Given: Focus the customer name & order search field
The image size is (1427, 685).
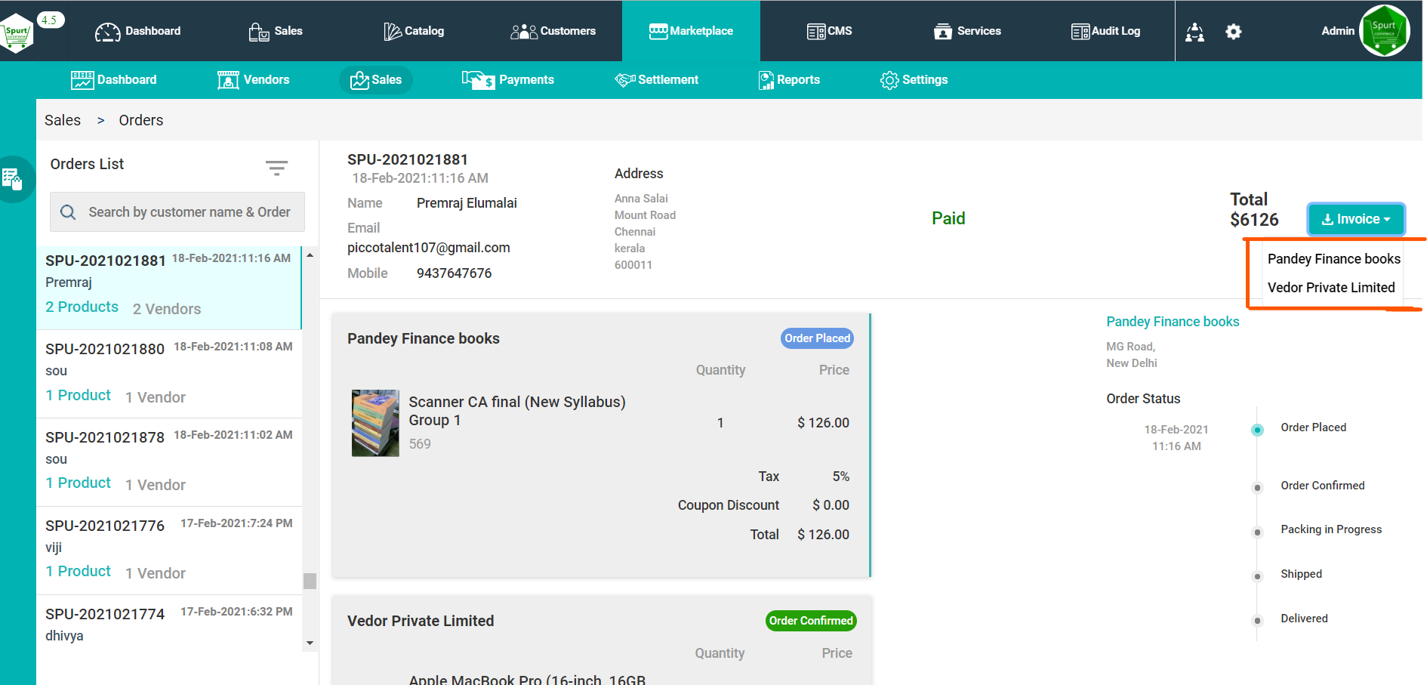Looking at the screenshot, I should click(x=177, y=212).
